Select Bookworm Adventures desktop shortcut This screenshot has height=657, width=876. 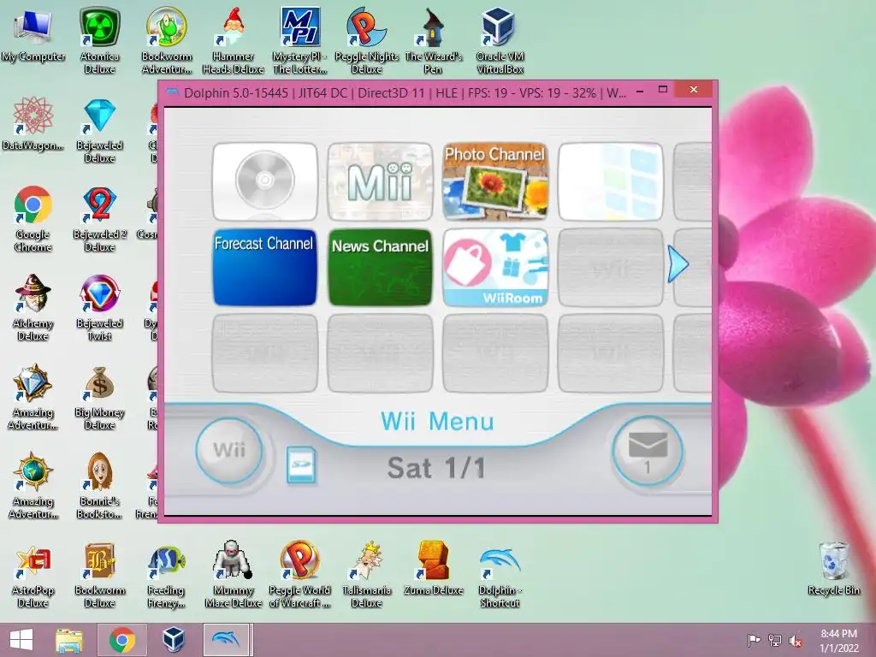coord(167,41)
